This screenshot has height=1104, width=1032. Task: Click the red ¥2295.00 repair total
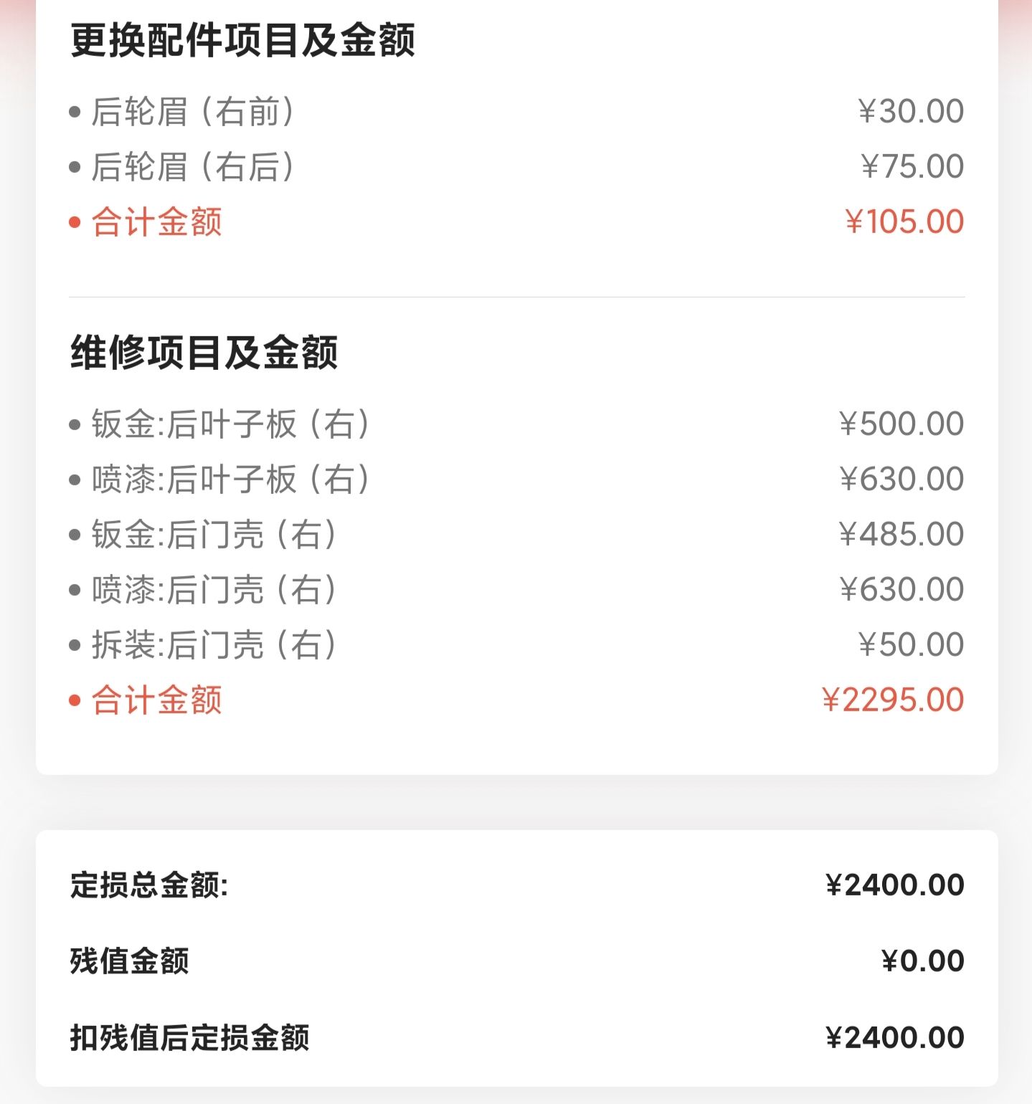(x=892, y=700)
